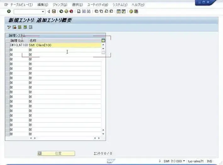Open the table settings configuration icon
This screenshot has height=165, width=223.
[x=103, y=40]
